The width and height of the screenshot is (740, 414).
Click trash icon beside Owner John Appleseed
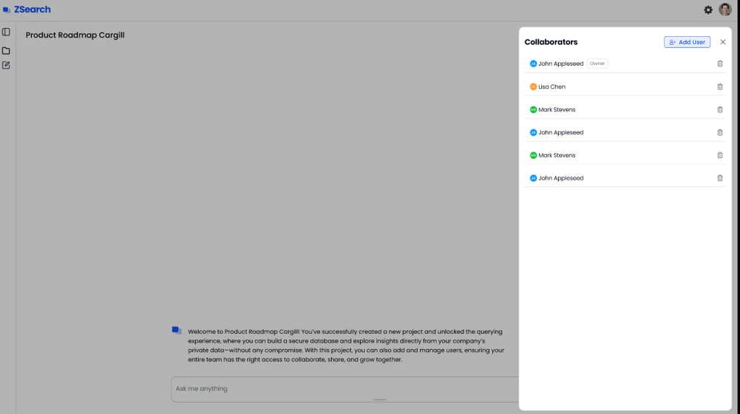click(x=720, y=64)
